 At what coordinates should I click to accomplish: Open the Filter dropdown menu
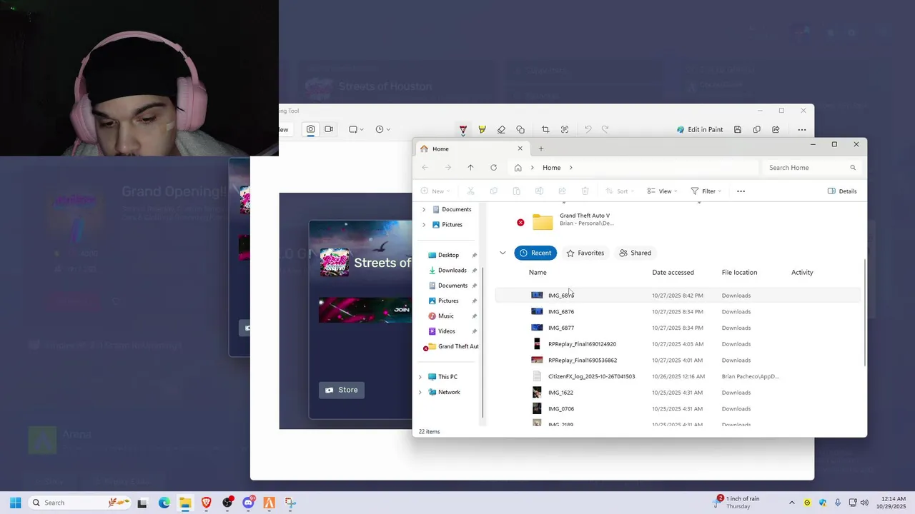point(706,191)
